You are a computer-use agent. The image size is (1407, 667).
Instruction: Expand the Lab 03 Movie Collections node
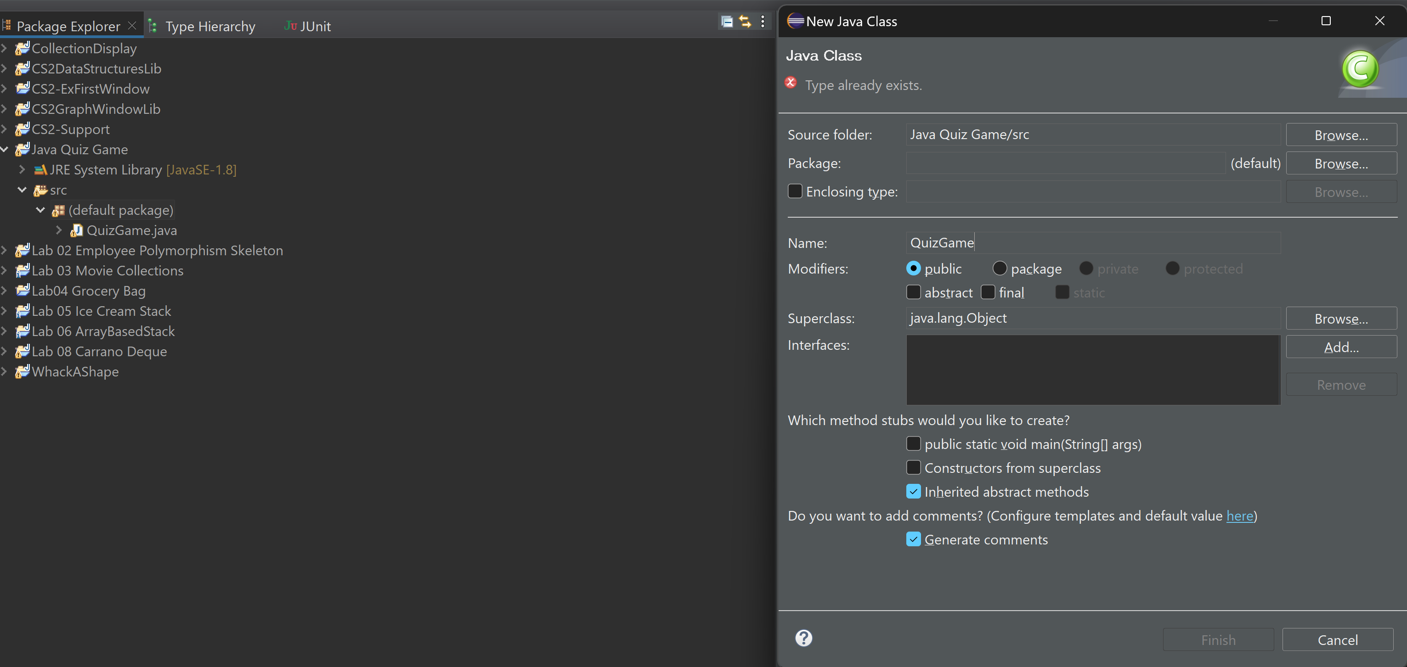5,270
